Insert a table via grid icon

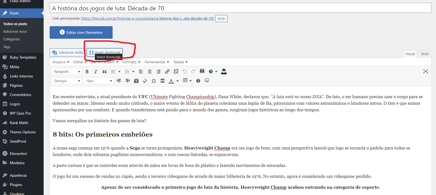click(185, 80)
